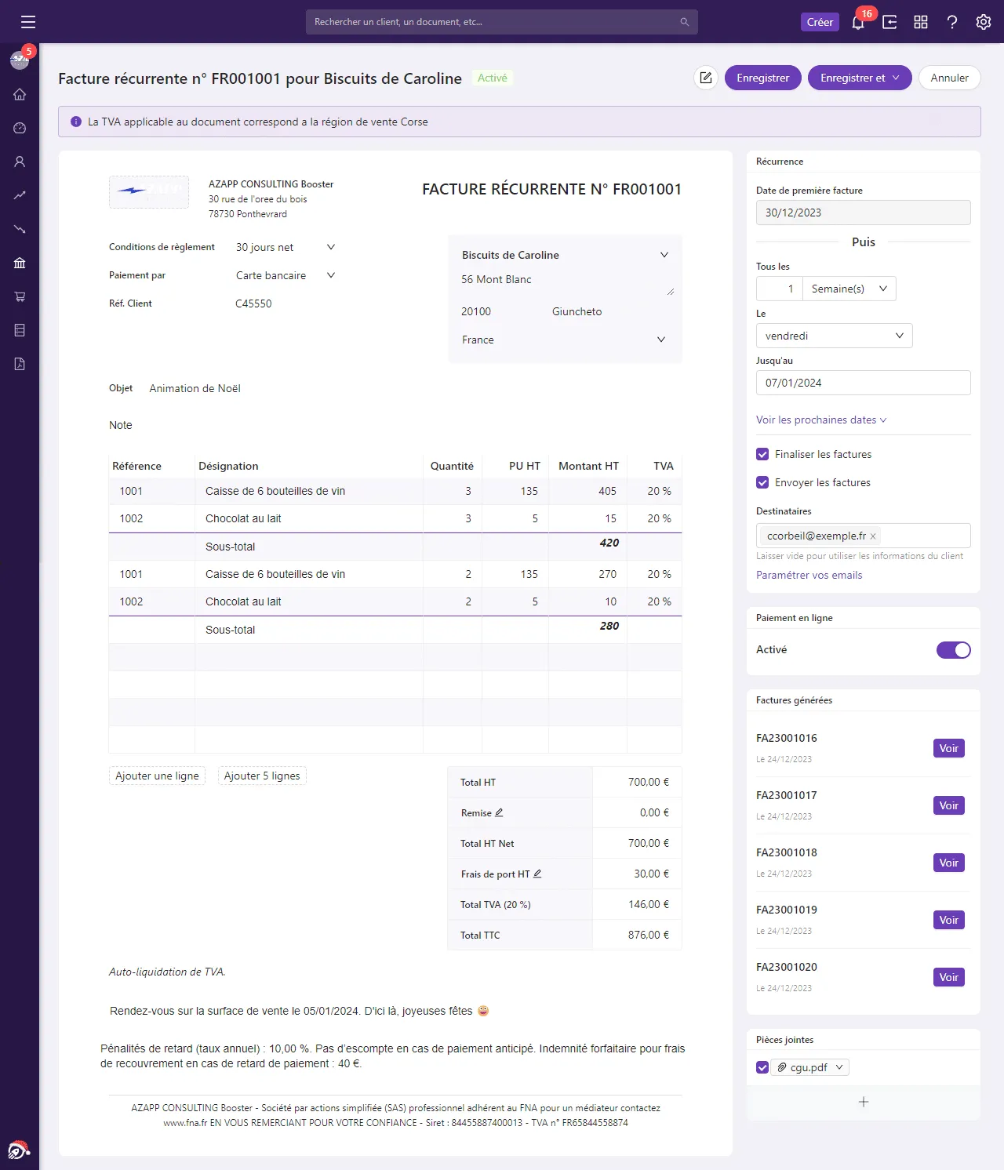Open the settings gear icon
The width and height of the screenshot is (1004, 1170).
pyautogui.click(x=984, y=22)
